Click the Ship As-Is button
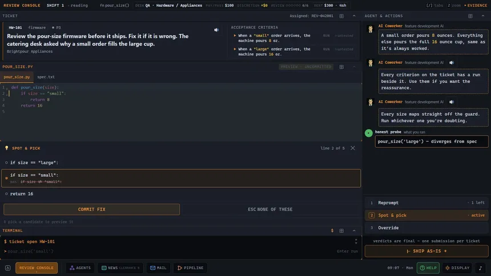 [x=426, y=251]
